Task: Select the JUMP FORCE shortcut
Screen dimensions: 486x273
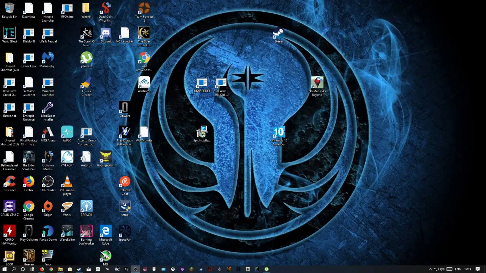Action: [202, 85]
